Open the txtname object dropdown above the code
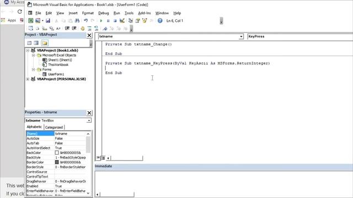The image size is (353, 198). 241,36
